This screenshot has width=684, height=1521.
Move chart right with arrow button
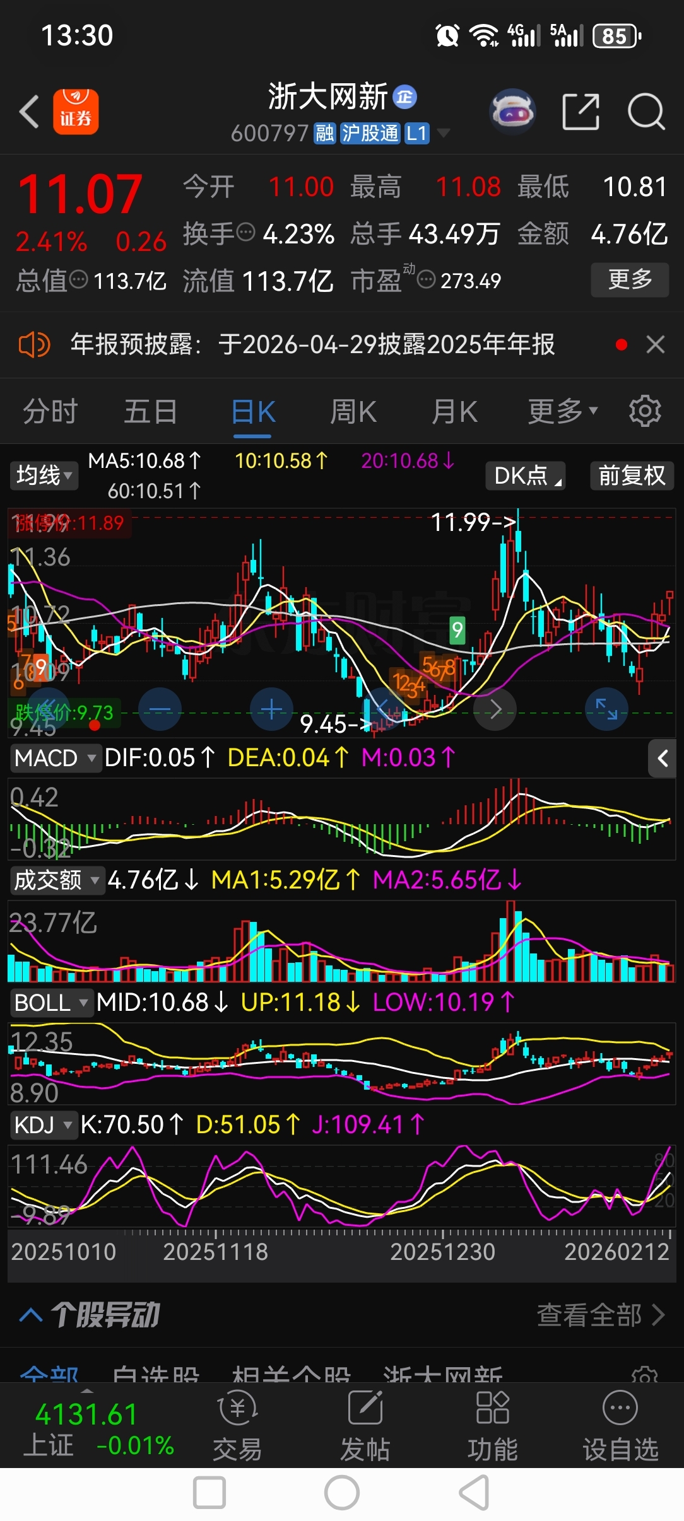(x=495, y=709)
